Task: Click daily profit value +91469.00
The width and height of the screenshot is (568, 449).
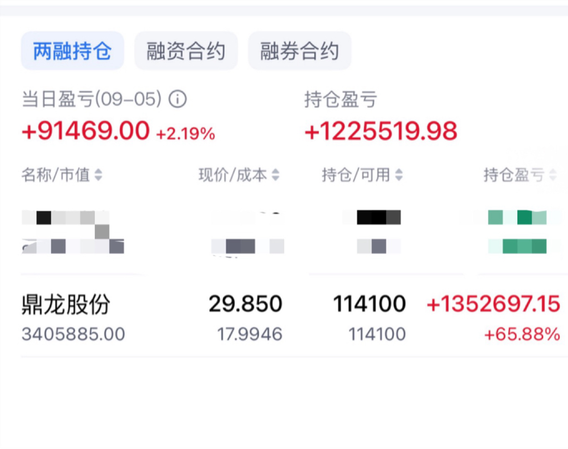Action: pyautogui.click(x=85, y=131)
